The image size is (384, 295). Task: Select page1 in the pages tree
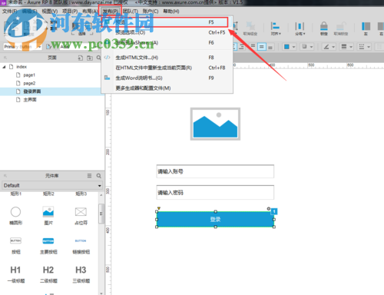29,75
